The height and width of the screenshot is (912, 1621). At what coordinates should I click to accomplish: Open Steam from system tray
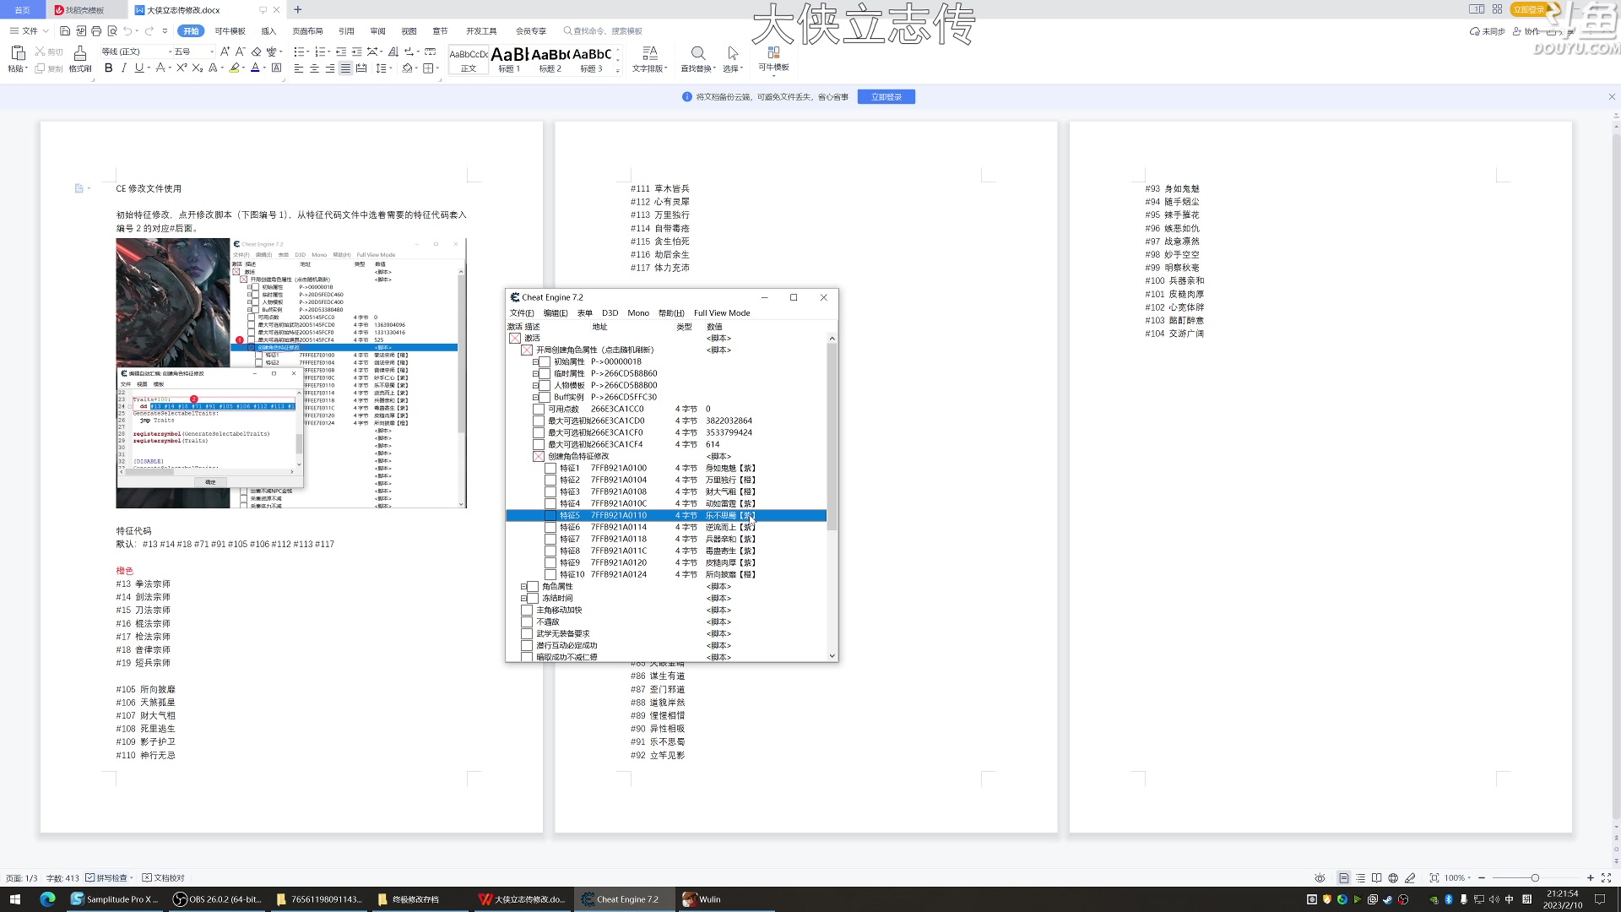[x=1387, y=900]
